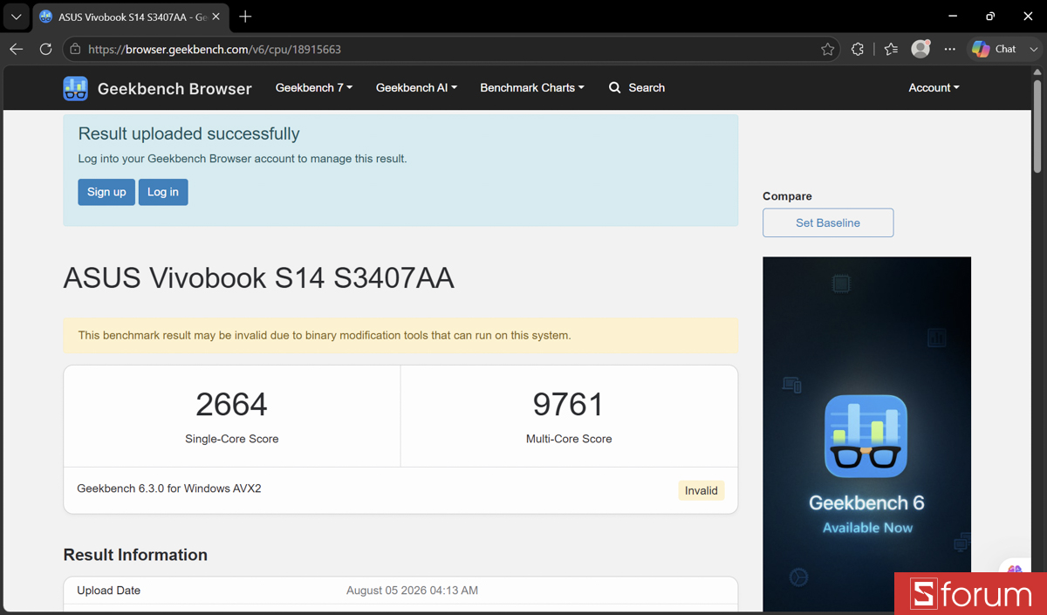Expand the Benchmark Charts dropdown menu
The image size is (1047, 615).
pos(532,88)
